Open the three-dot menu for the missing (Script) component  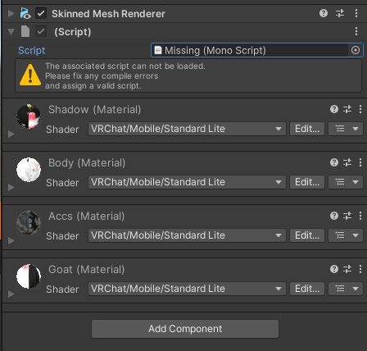point(356,31)
